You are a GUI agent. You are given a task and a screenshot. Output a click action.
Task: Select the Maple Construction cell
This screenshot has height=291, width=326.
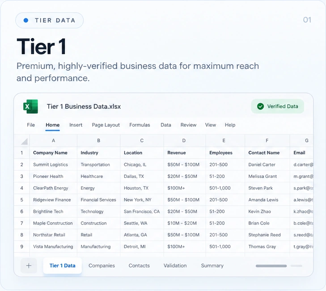pyautogui.click(x=53, y=223)
